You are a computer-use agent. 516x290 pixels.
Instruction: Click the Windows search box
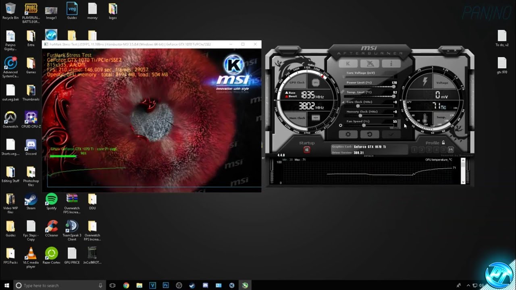pyautogui.click(x=60, y=285)
